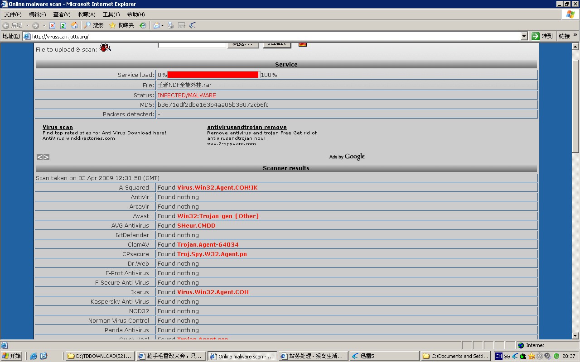580x362 pixels.
Task: Click the Kaspersky Anti-Virus scanner name
Action: 120,301
